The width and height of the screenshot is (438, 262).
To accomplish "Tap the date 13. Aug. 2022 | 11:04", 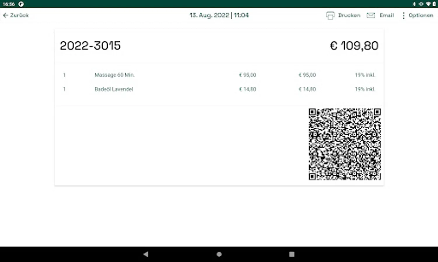I will tap(219, 15).
